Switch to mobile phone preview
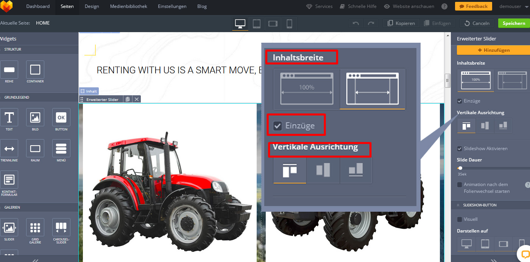The image size is (530, 262). pyautogui.click(x=289, y=23)
